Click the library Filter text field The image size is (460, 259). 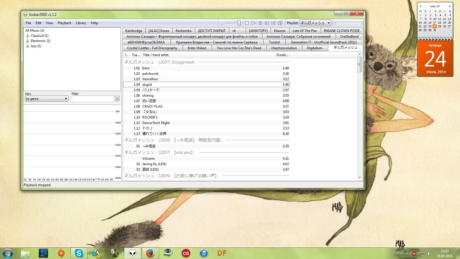click(x=93, y=99)
